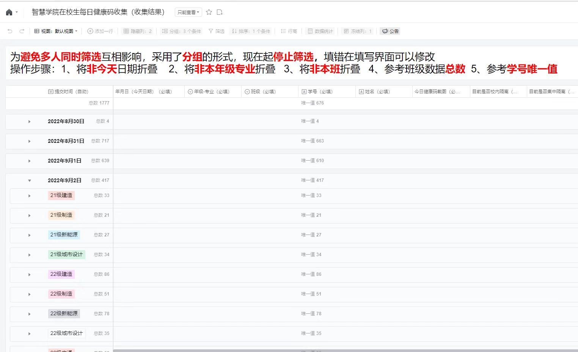Open the 只能查看 permission dropdown
This screenshot has height=352, width=578.
point(188,12)
